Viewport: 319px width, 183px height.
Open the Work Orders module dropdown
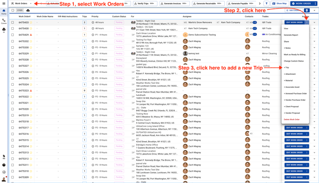[21, 3]
